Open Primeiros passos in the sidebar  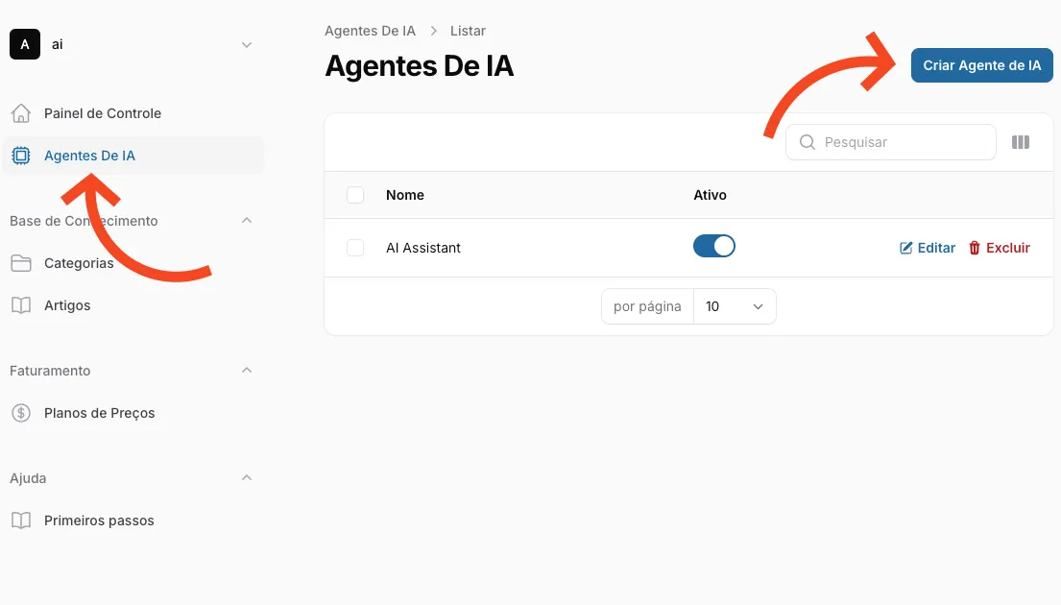click(99, 520)
